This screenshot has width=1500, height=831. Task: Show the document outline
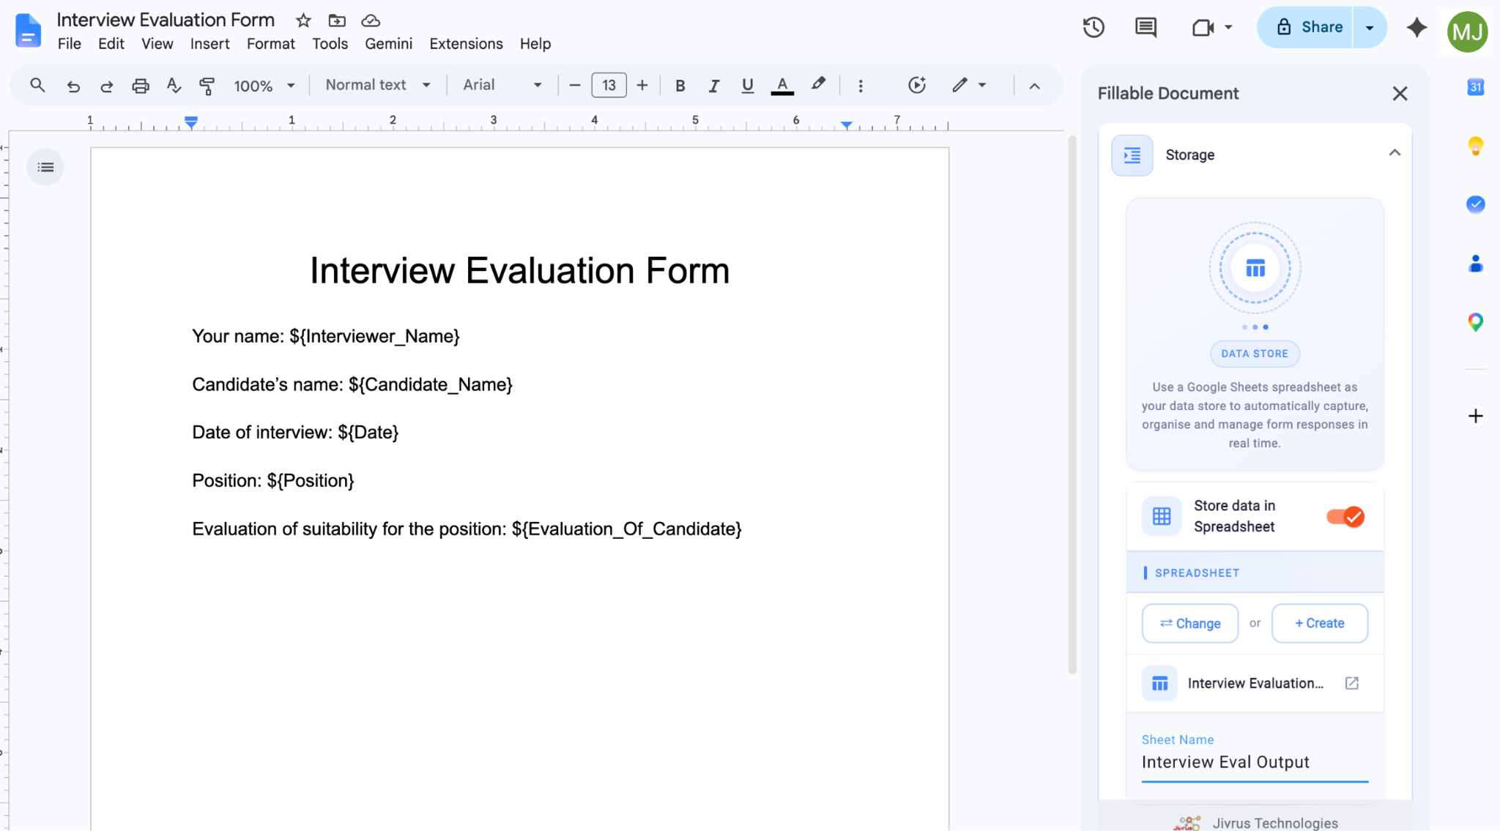[45, 167]
